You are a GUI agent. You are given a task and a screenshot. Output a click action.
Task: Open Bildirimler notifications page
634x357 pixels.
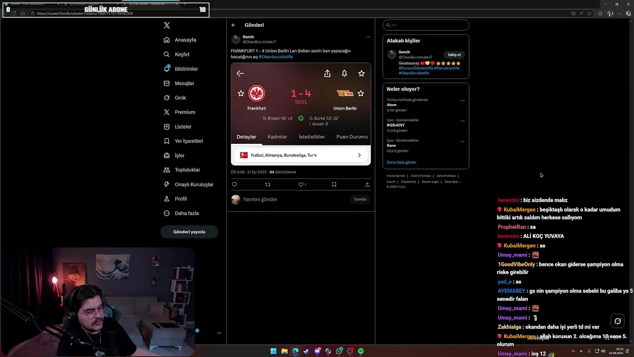coord(181,69)
